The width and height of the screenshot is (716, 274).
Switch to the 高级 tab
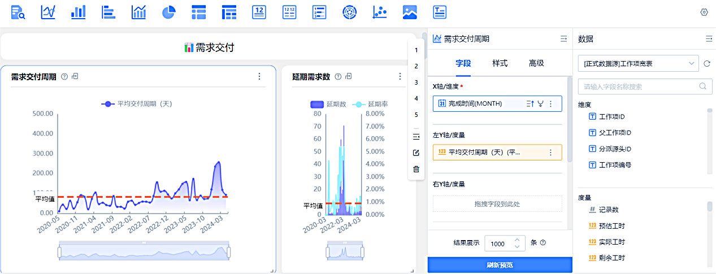point(536,63)
